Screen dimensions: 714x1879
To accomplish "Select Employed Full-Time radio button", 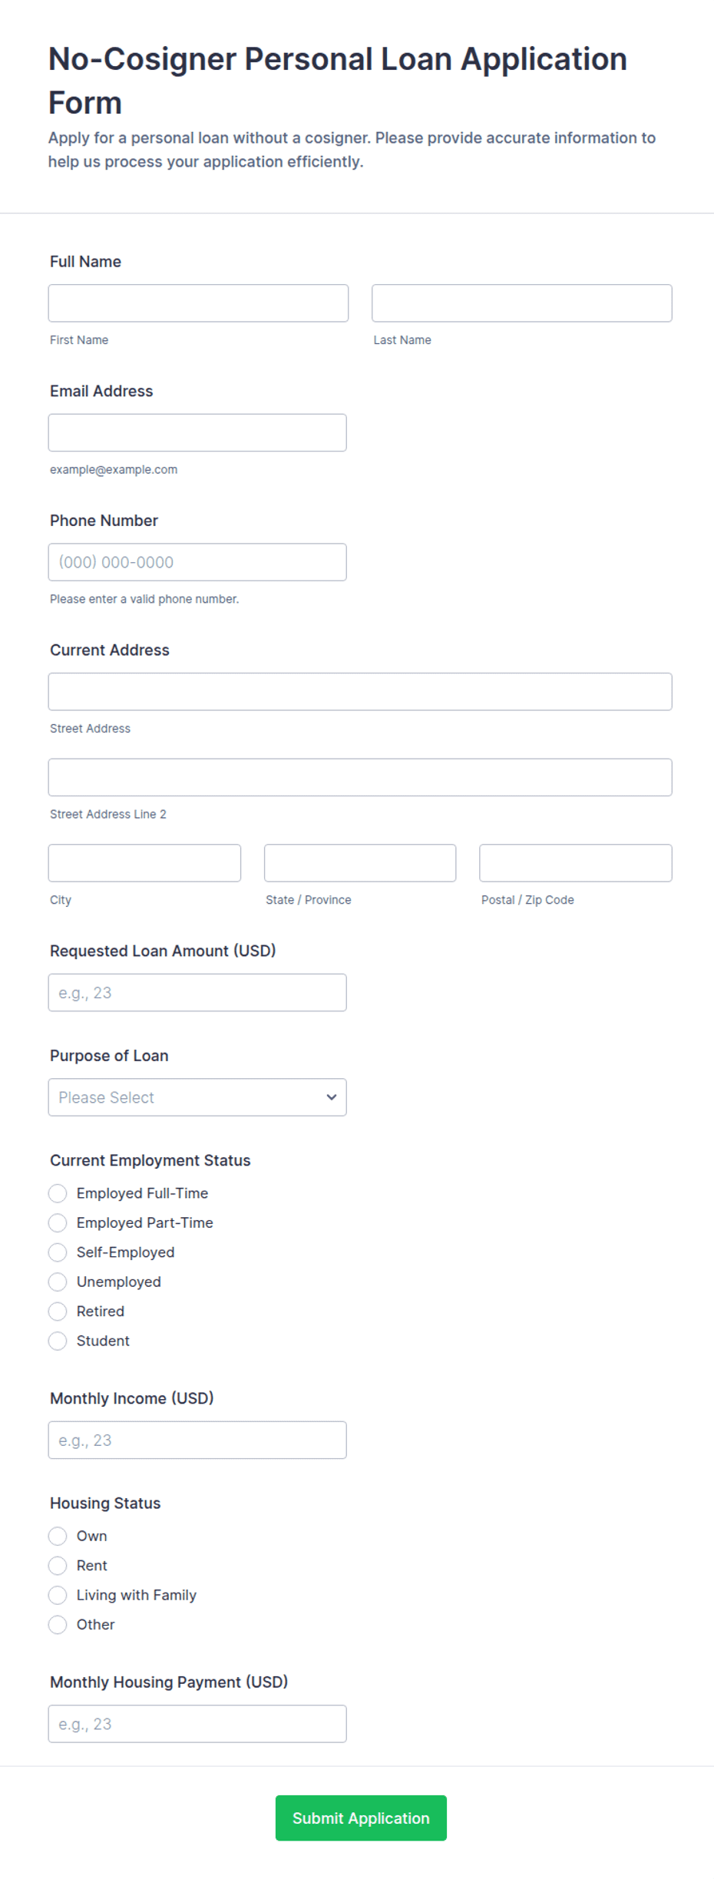I will point(58,1193).
